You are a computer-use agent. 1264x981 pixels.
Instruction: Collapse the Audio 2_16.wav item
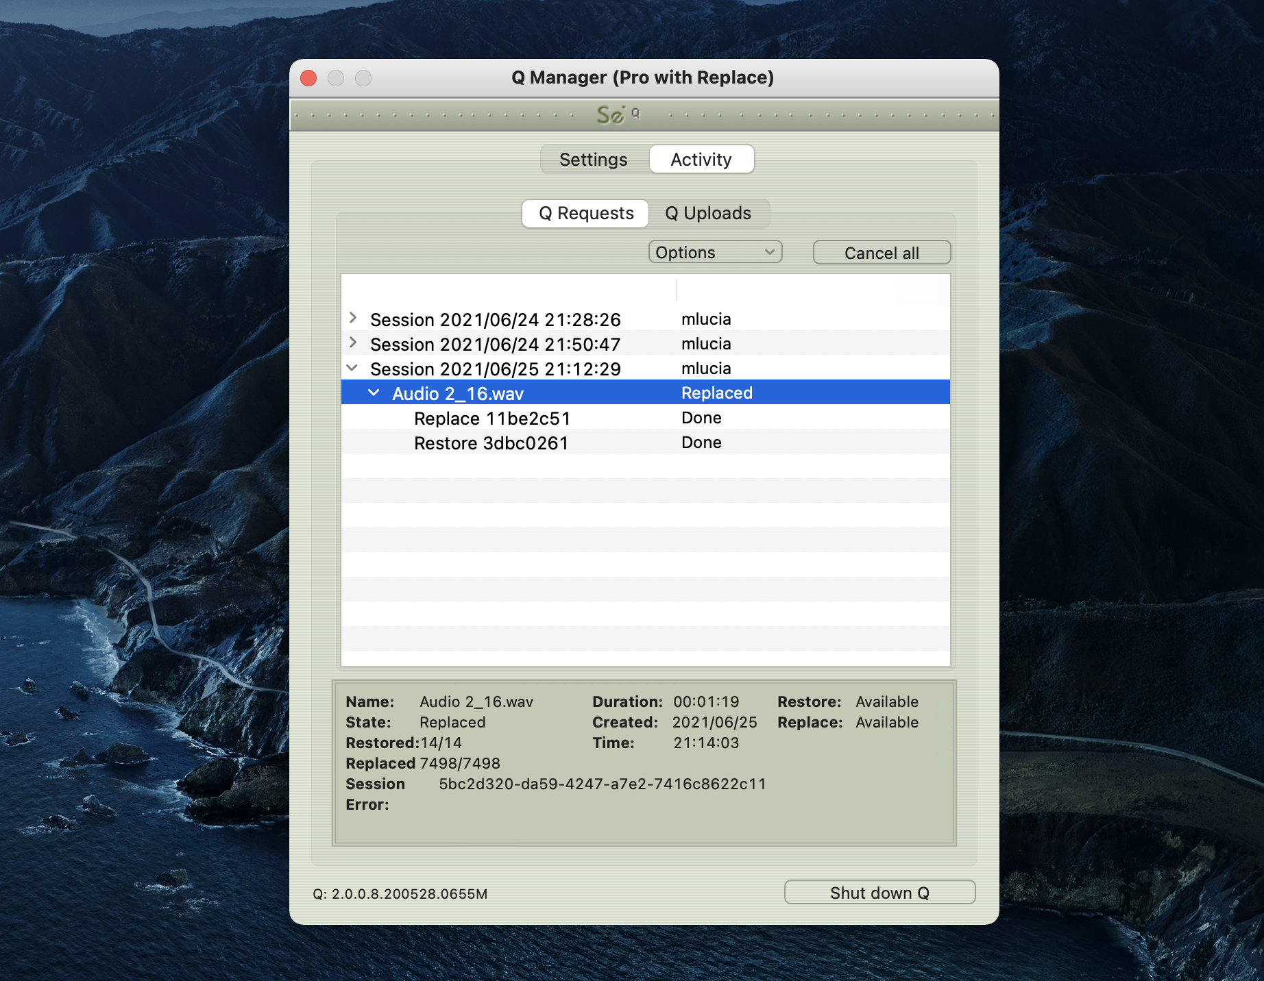coord(374,393)
